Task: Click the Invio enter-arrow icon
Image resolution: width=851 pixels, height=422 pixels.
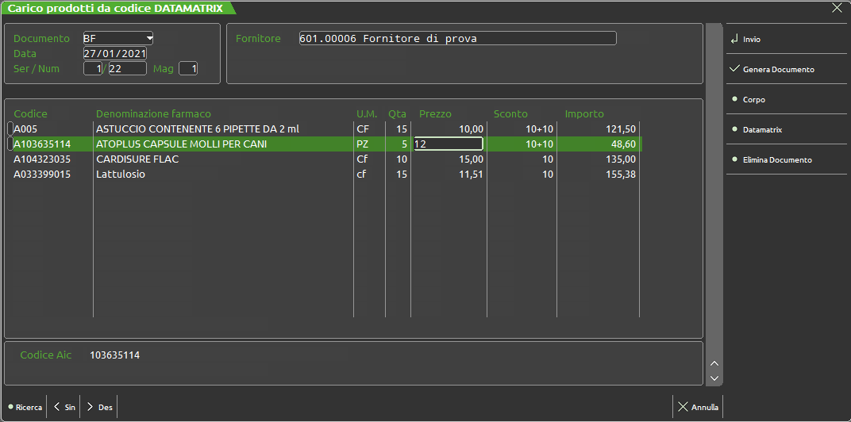Action: (x=734, y=39)
